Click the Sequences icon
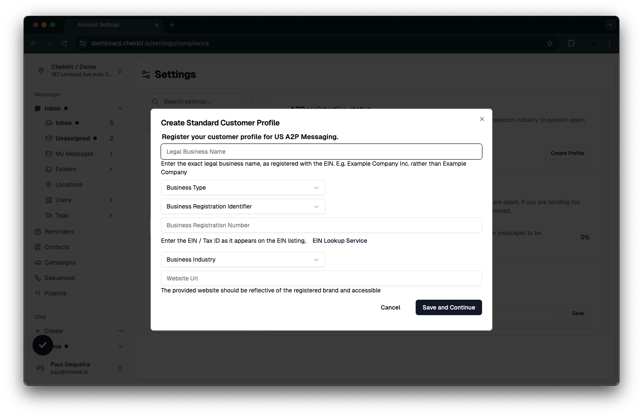Image resolution: width=643 pixels, height=417 pixels. pyautogui.click(x=38, y=278)
